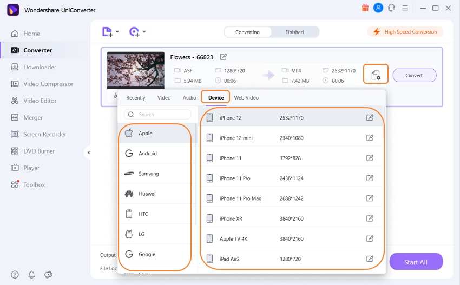
Task: Select Google device brand
Action: tap(156, 254)
